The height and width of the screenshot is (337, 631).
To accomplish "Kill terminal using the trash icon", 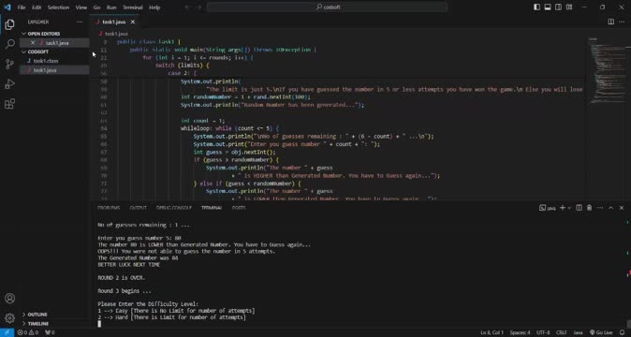I will [589, 208].
